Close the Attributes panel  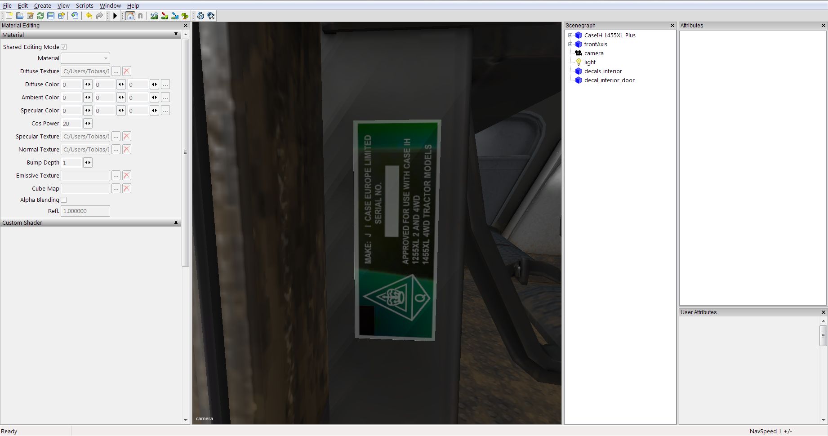click(x=824, y=26)
